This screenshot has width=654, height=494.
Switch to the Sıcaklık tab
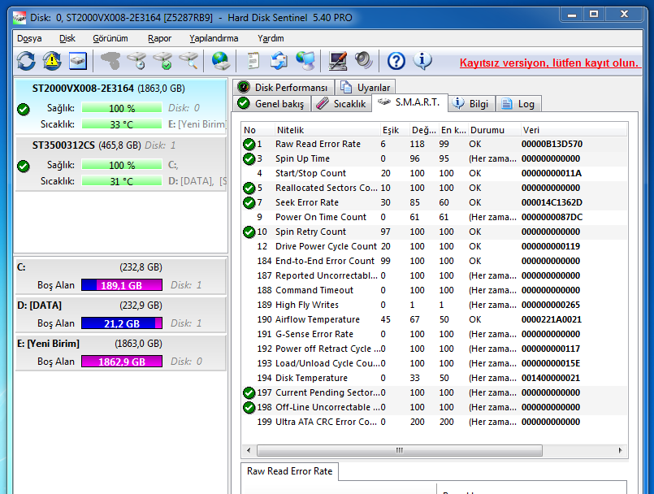(341, 103)
